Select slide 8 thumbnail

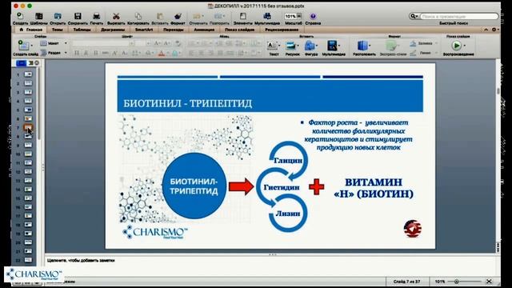coord(29,136)
